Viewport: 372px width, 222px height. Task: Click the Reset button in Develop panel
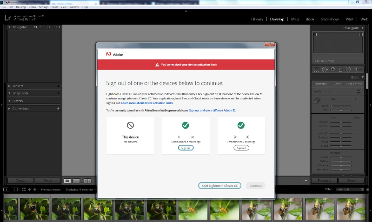(x=352, y=181)
